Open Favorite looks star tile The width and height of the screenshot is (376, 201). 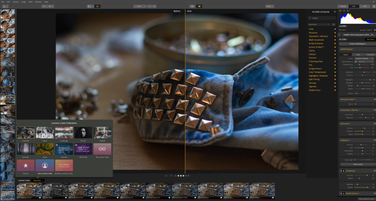26,165
